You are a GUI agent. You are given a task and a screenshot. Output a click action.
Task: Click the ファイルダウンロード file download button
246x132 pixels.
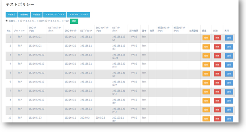click(79, 15)
